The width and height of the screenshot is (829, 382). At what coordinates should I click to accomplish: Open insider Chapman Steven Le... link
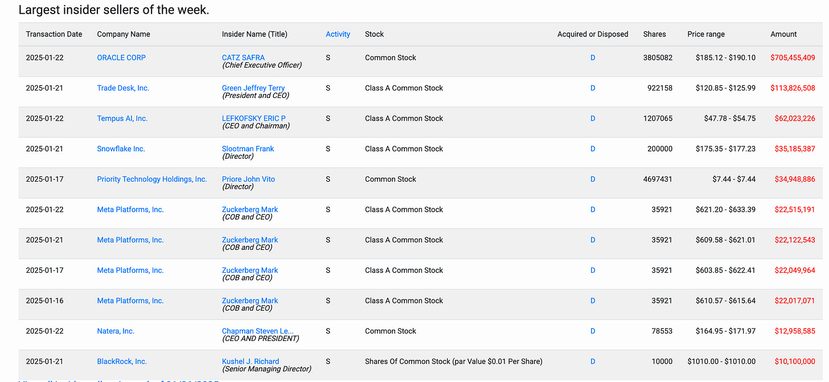point(258,331)
